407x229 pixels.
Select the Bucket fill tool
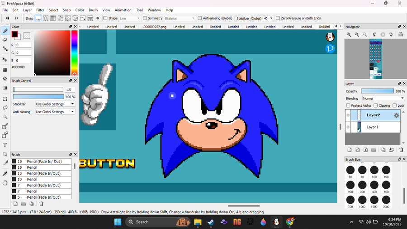pyautogui.click(x=5, y=79)
